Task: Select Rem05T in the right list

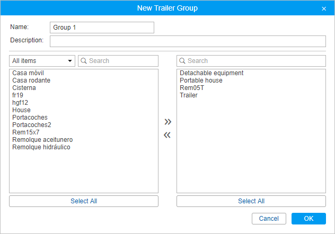Action: click(192, 88)
